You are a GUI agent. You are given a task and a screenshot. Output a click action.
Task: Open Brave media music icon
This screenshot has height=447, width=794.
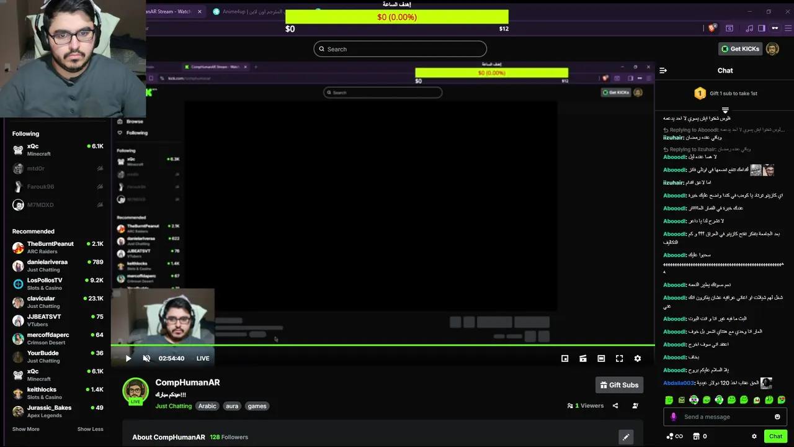[749, 28]
